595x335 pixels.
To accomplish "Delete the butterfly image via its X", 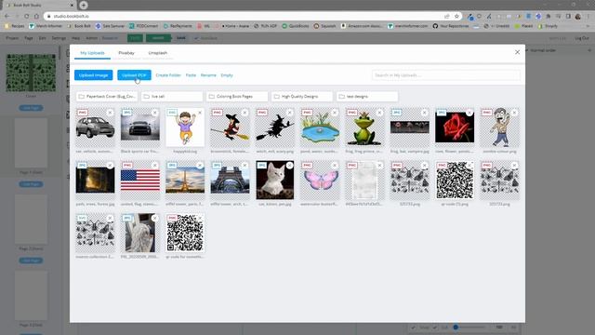I will point(335,166).
